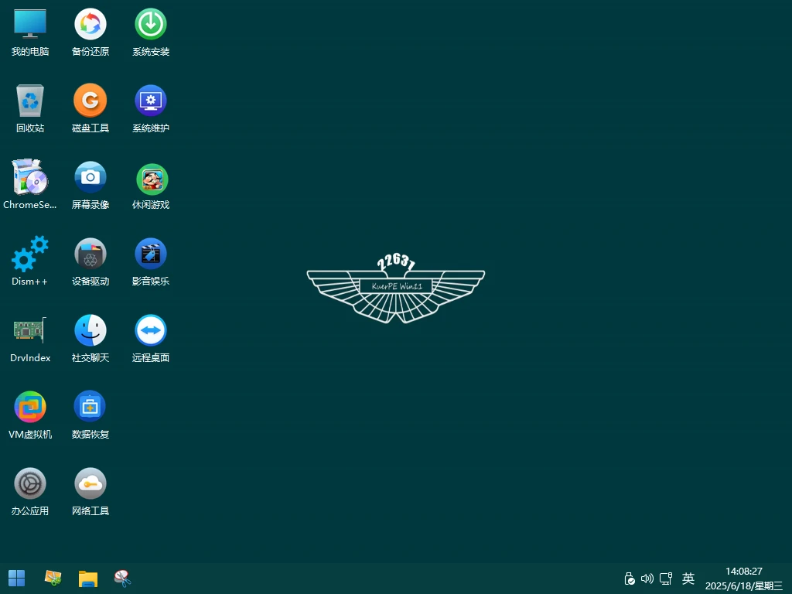Open the Windows Start menu button
This screenshot has height=594, width=792.
(x=16, y=578)
